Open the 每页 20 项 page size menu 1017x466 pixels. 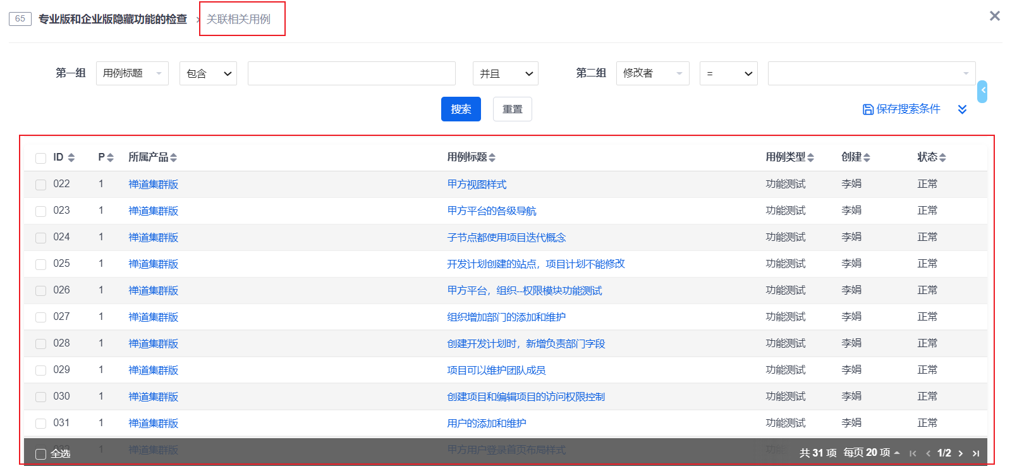pyautogui.click(x=871, y=453)
